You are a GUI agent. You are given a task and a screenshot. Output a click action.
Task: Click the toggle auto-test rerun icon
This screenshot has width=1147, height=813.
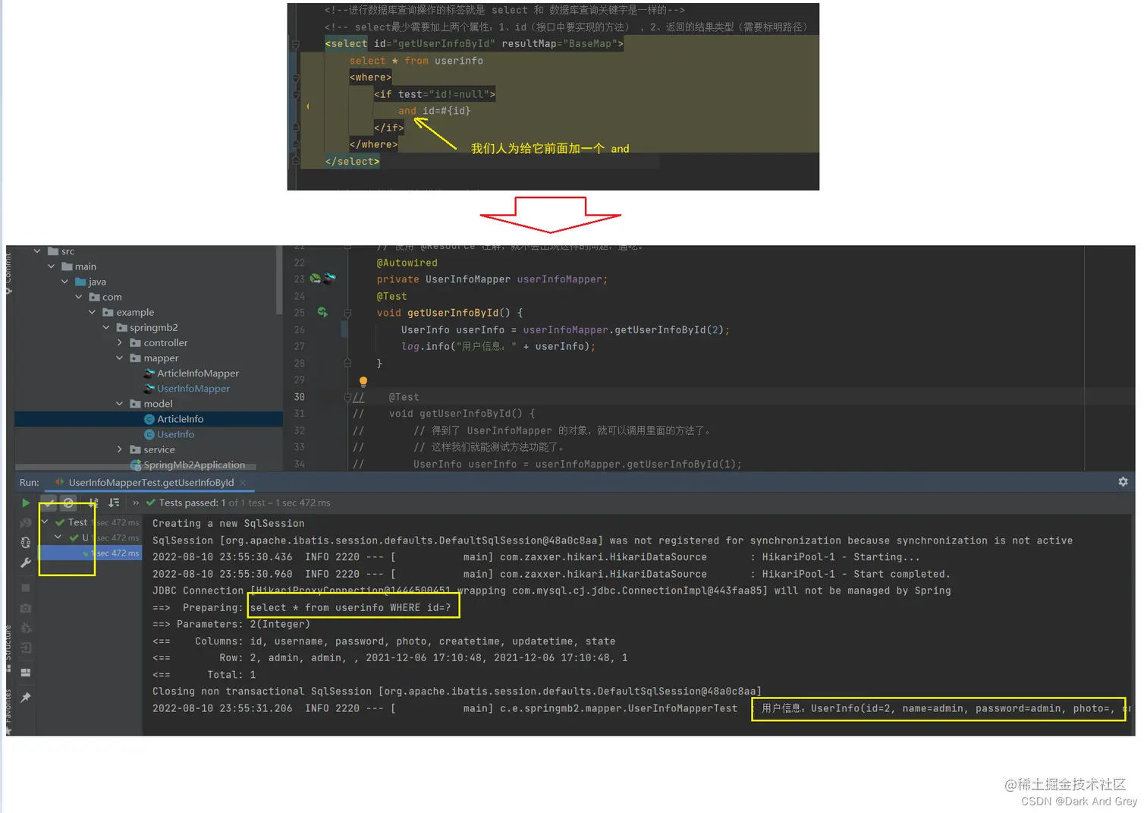click(x=26, y=542)
